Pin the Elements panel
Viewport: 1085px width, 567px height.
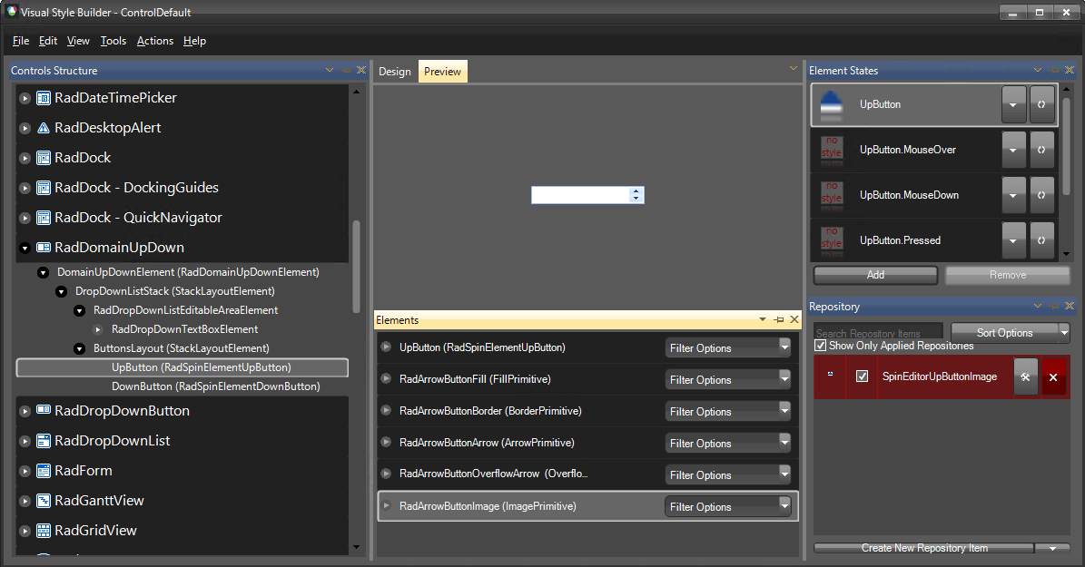[777, 319]
